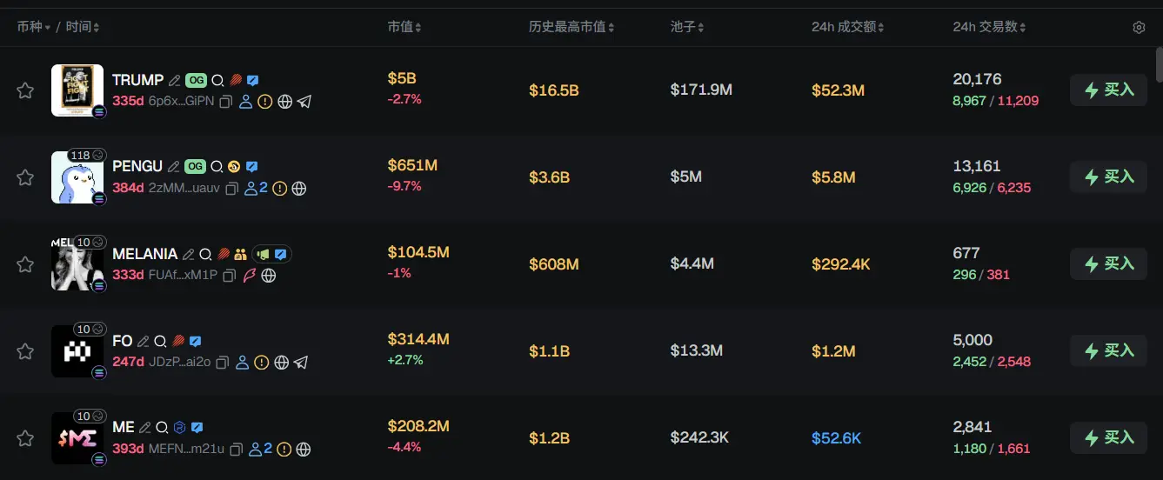Click the feather icon on MELANIA row
The image size is (1163, 480).
coord(250,276)
